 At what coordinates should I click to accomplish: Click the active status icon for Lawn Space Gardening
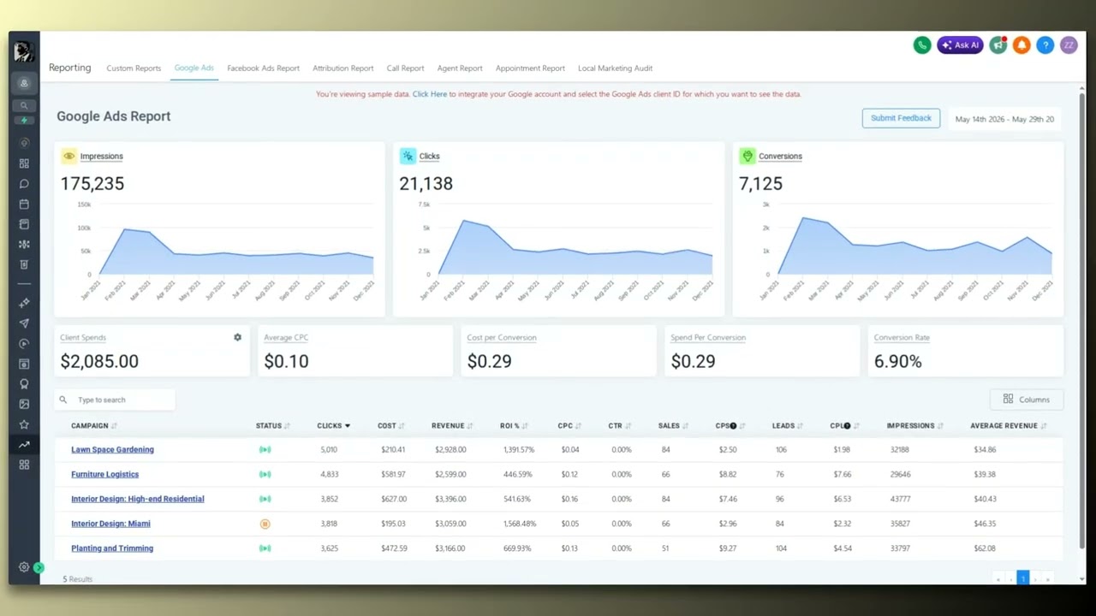[265, 449]
